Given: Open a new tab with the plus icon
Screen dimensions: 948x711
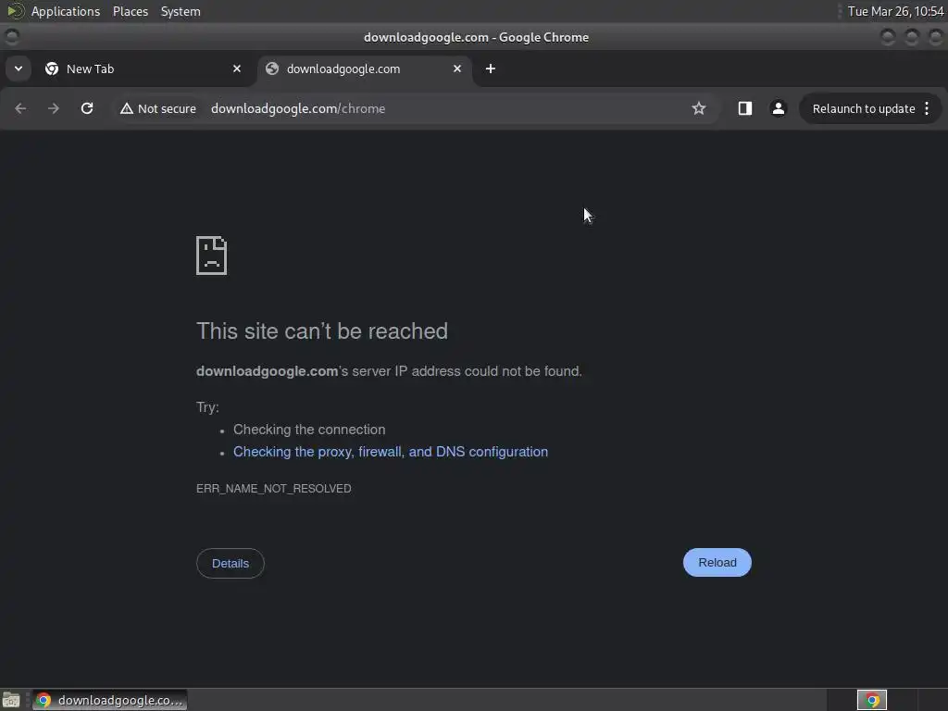Looking at the screenshot, I should point(491,69).
